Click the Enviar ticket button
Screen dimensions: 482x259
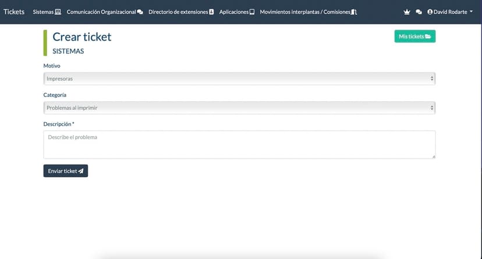point(65,171)
